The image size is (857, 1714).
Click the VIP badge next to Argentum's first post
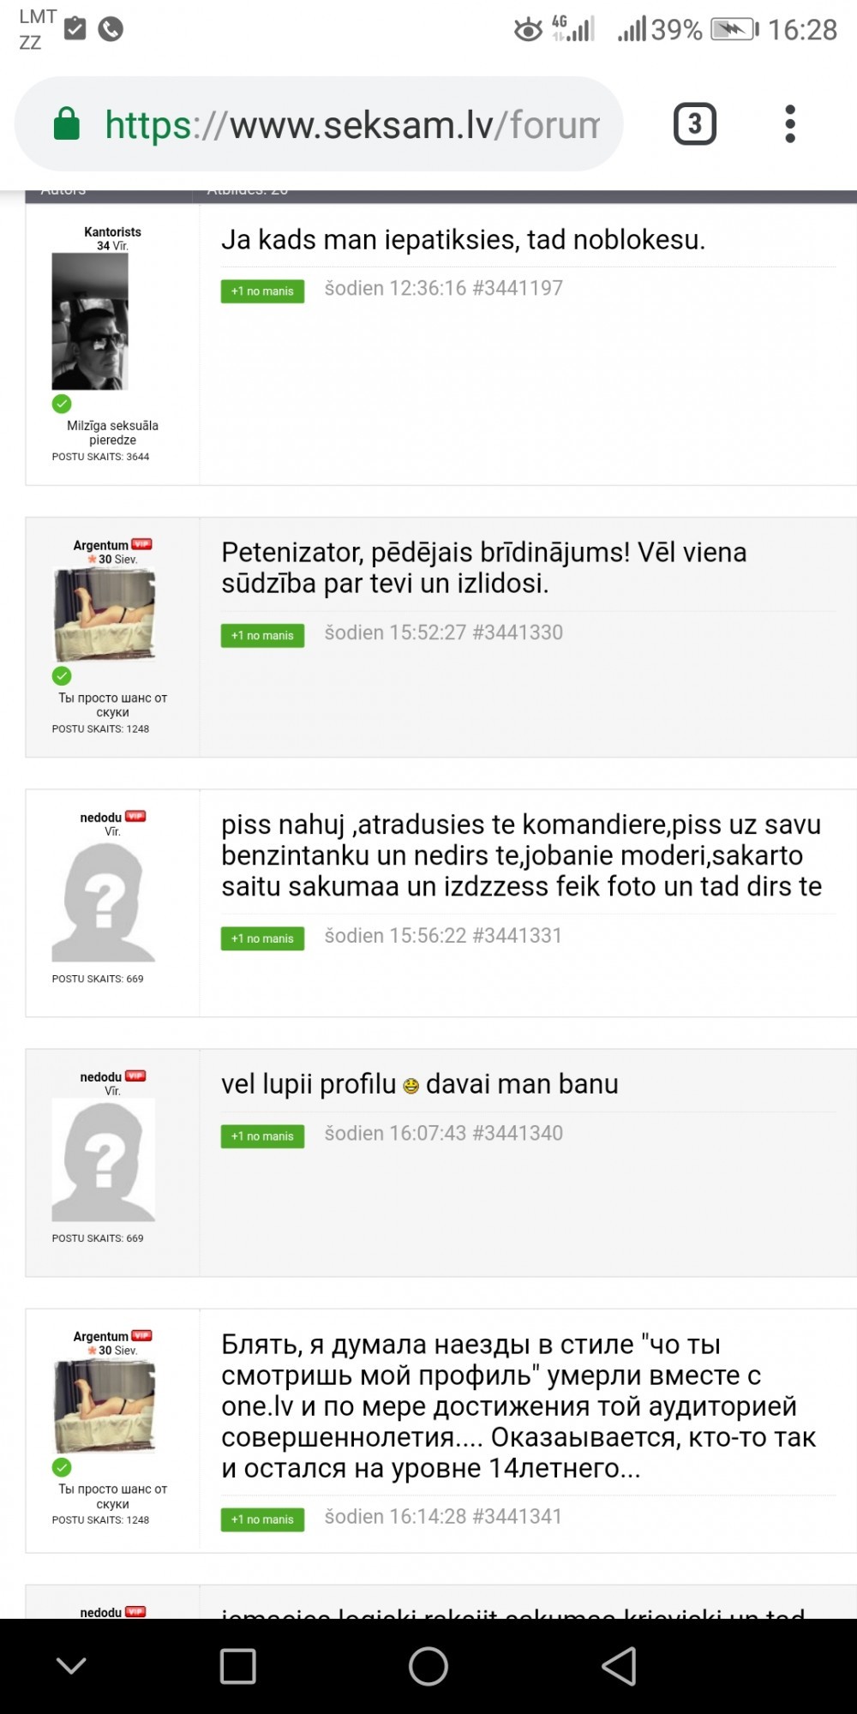click(141, 544)
